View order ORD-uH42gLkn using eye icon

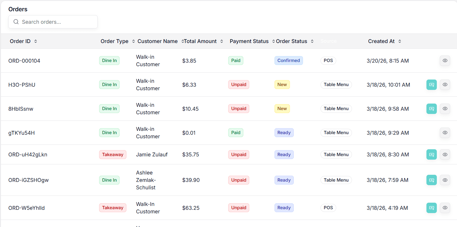click(445, 155)
